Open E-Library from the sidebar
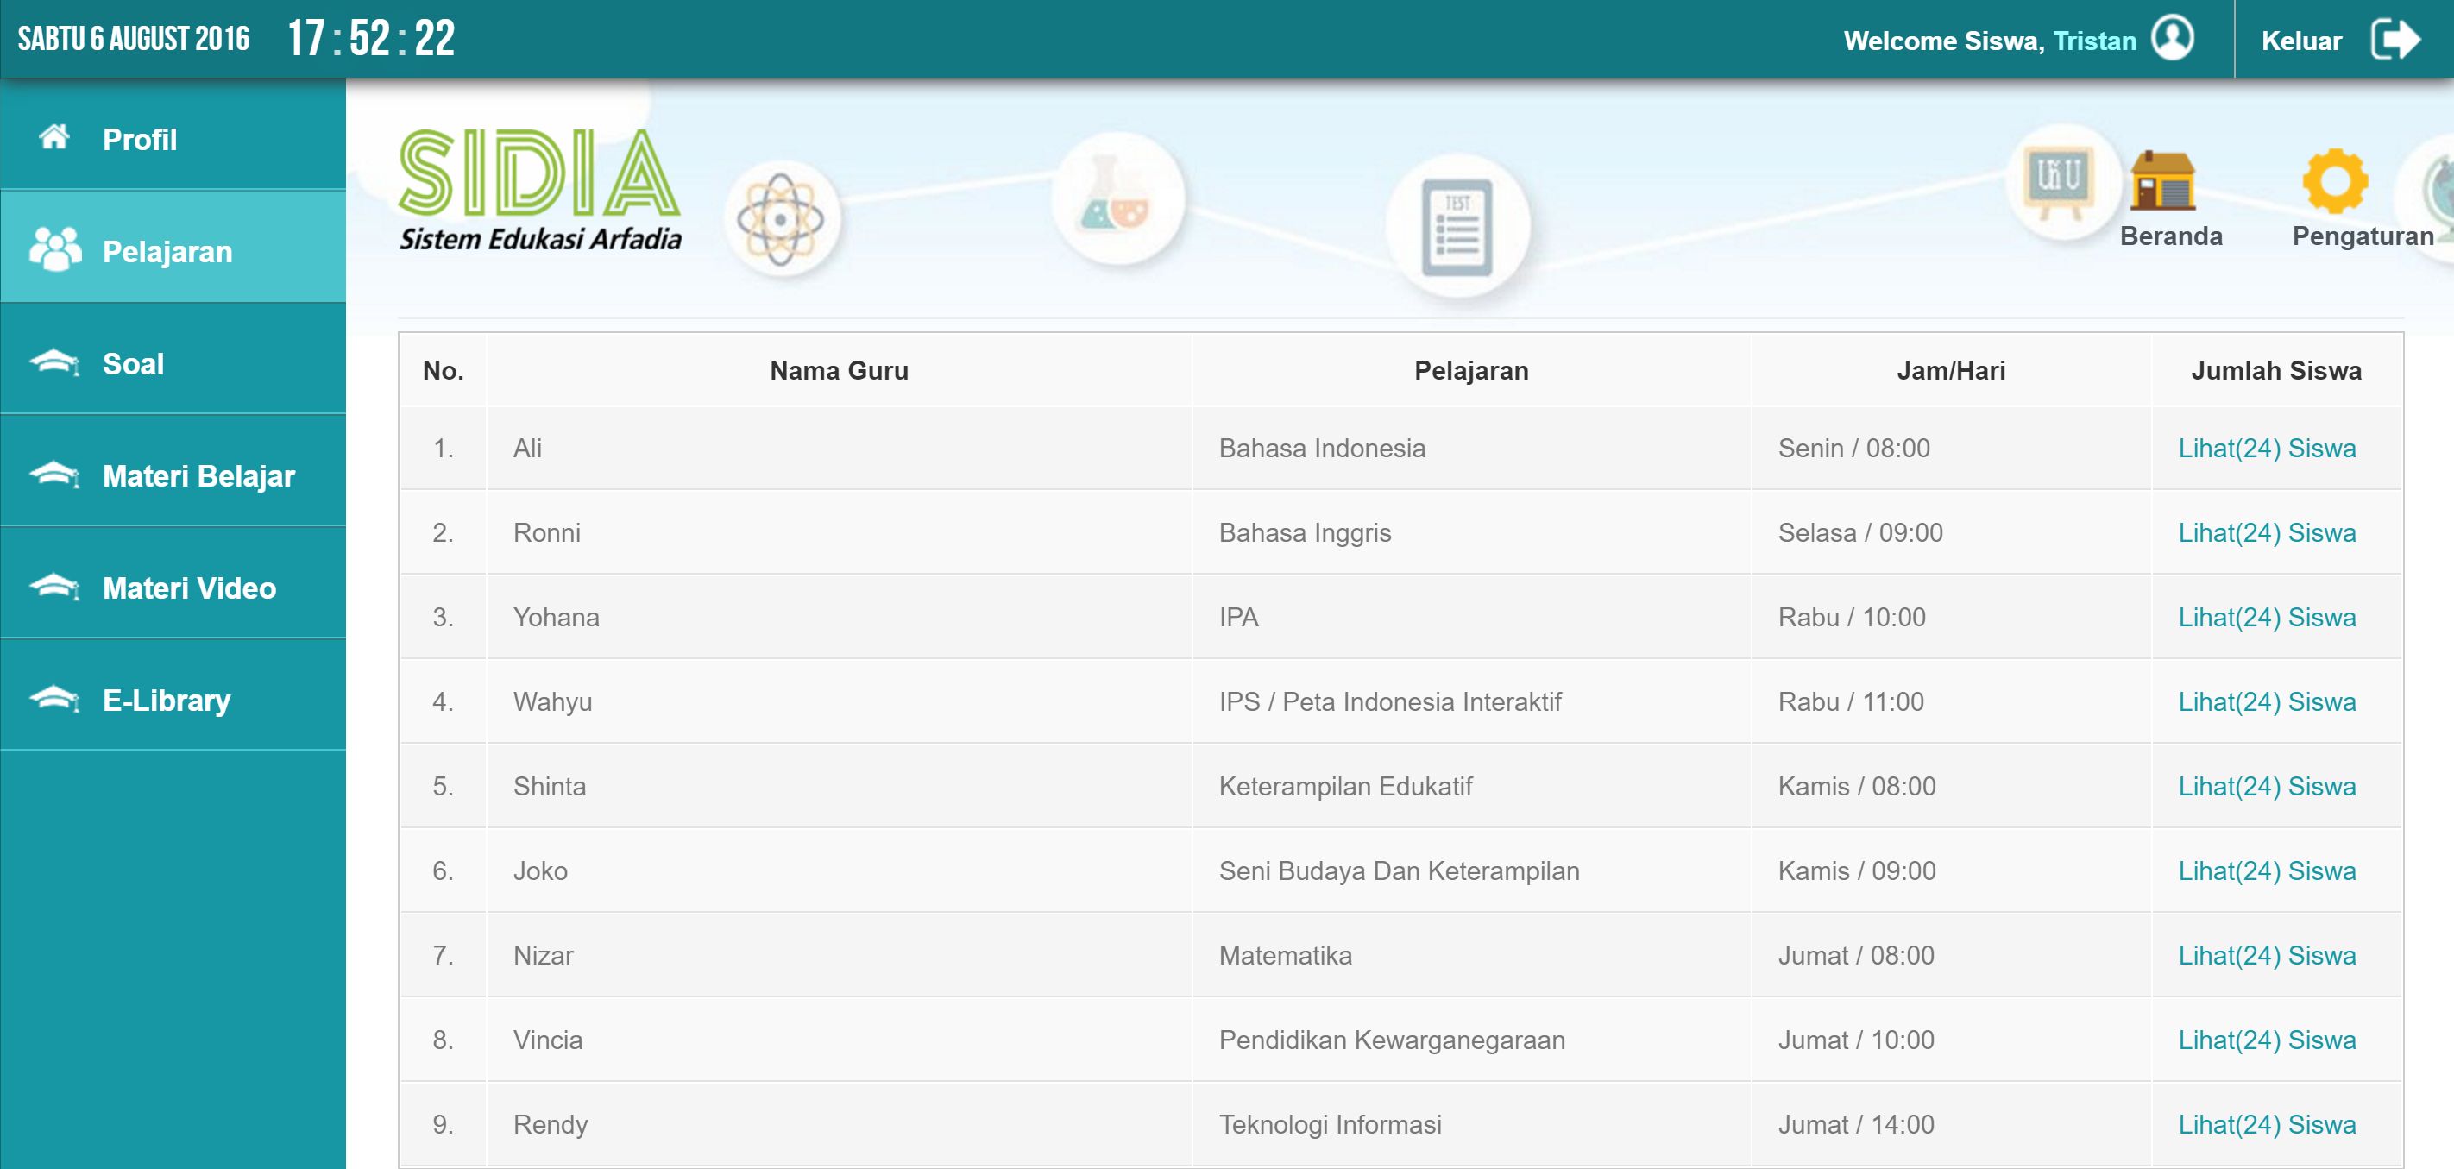This screenshot has width=2454, height=1169. 173,695
